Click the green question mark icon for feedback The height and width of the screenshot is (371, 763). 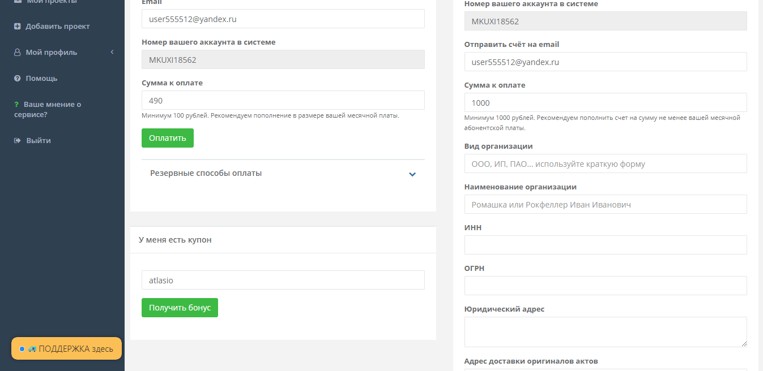click(x=16, y=105)
